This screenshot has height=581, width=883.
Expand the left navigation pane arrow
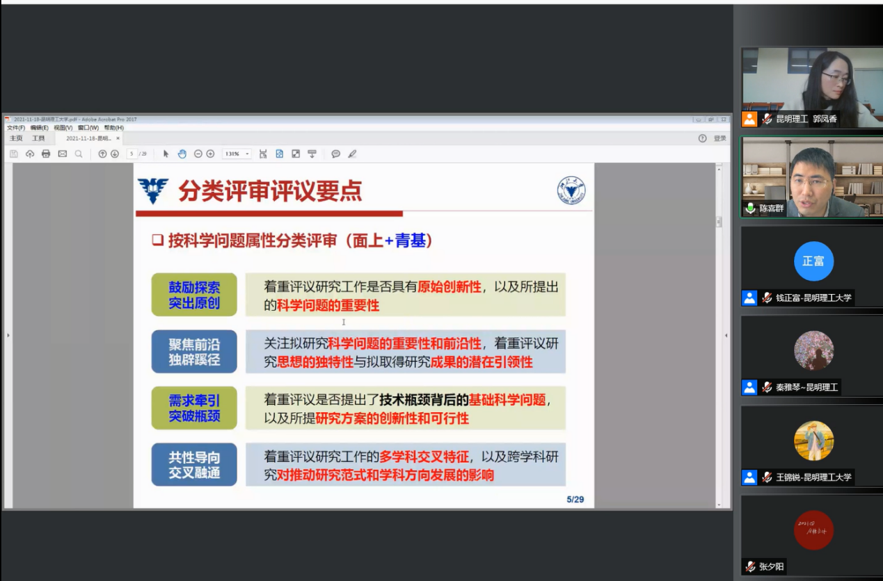(8, 336)
